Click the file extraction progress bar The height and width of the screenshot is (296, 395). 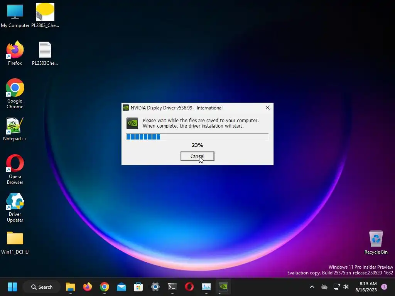click(x=197, y=137)
